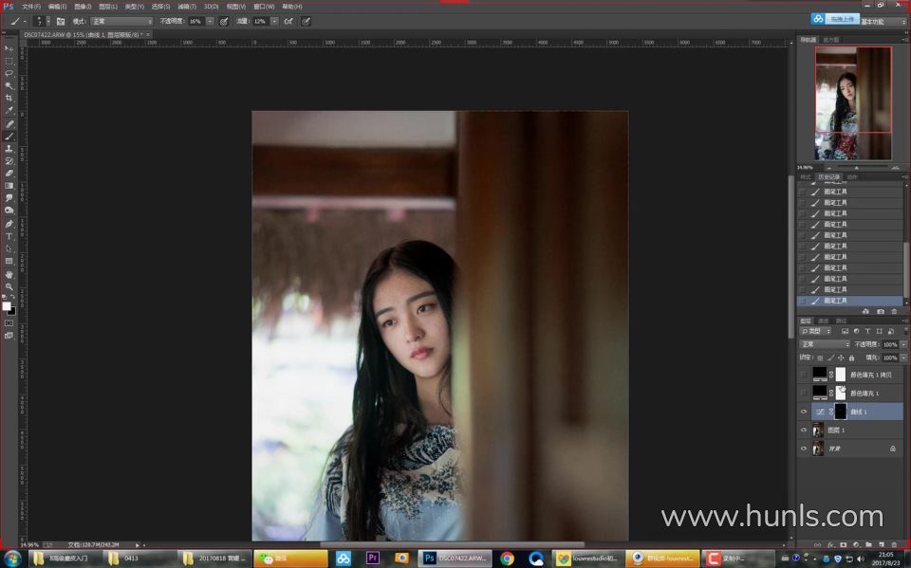Select the Rectangle shape tool

9,262
